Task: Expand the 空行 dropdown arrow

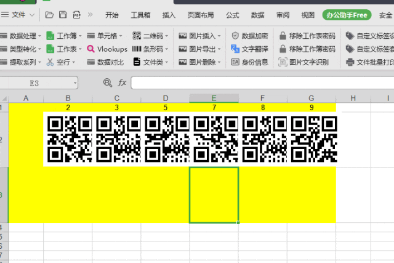Action: pos(74,62)
